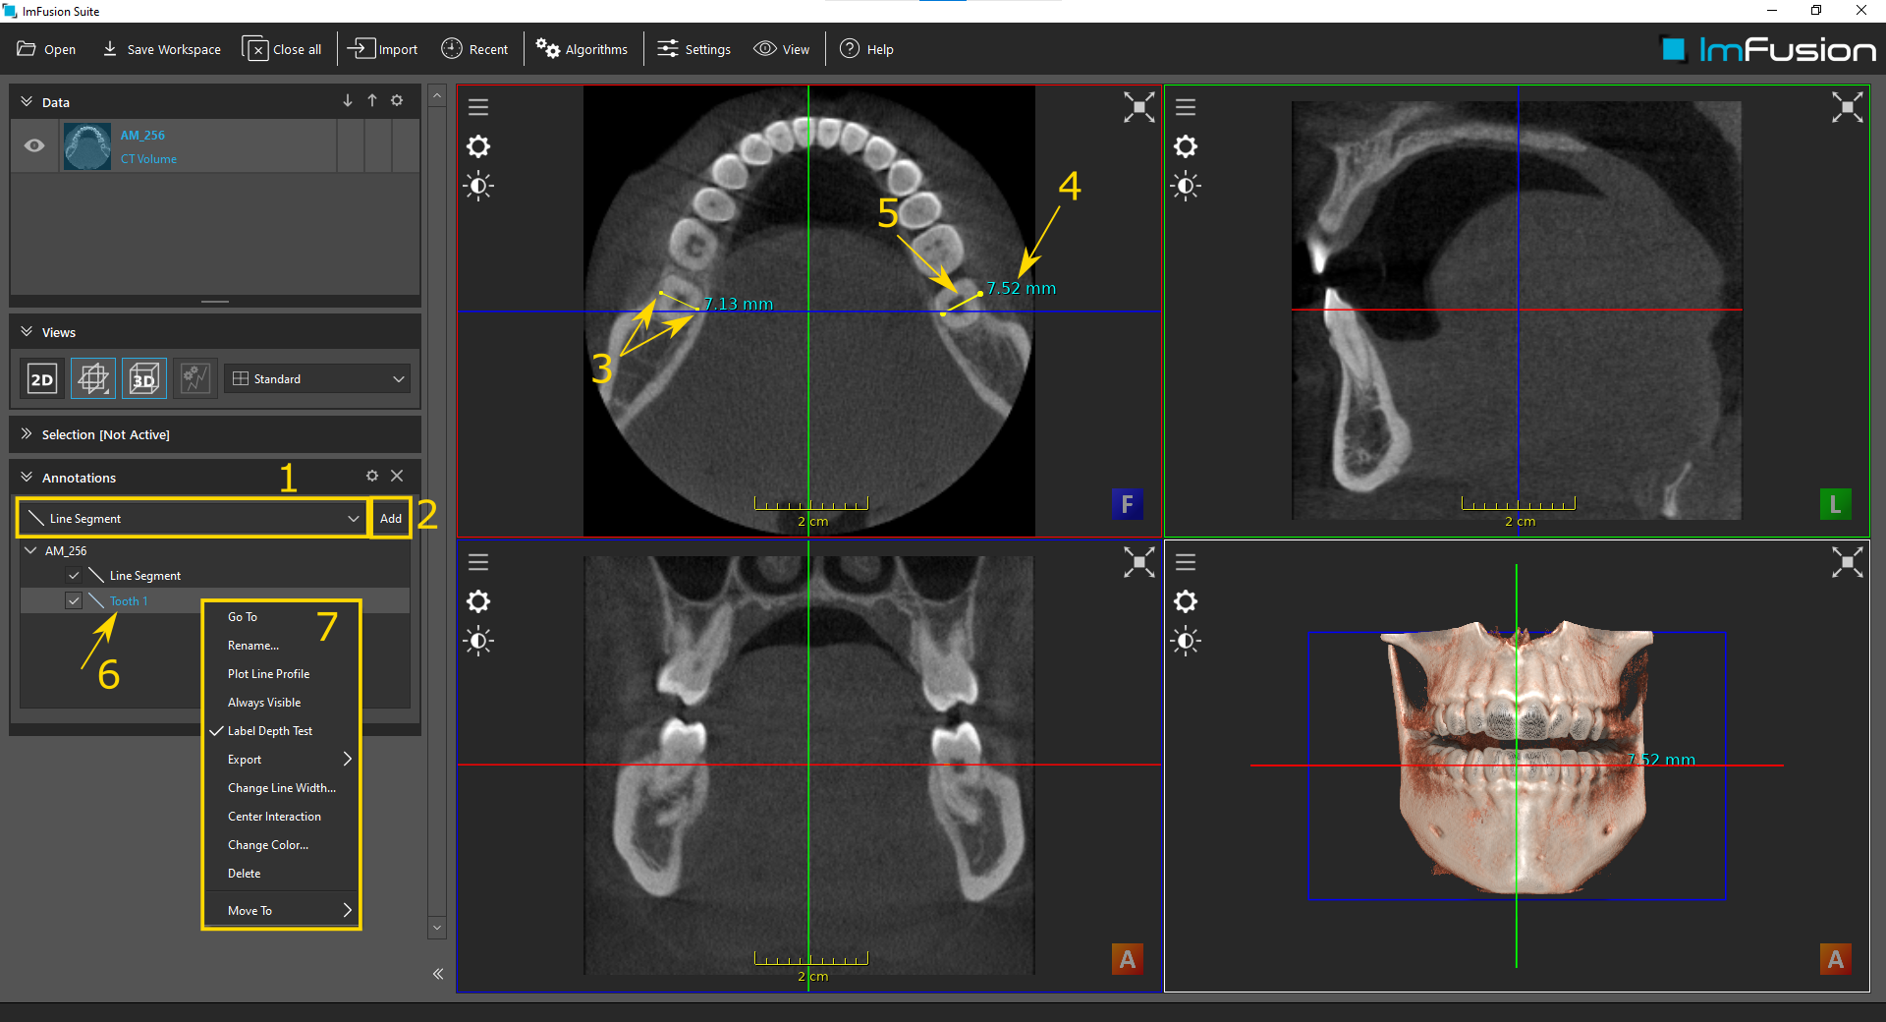Select the MPR three-plane view icon
Viewport: 1886px width, 1022px height.
(93, 378)
